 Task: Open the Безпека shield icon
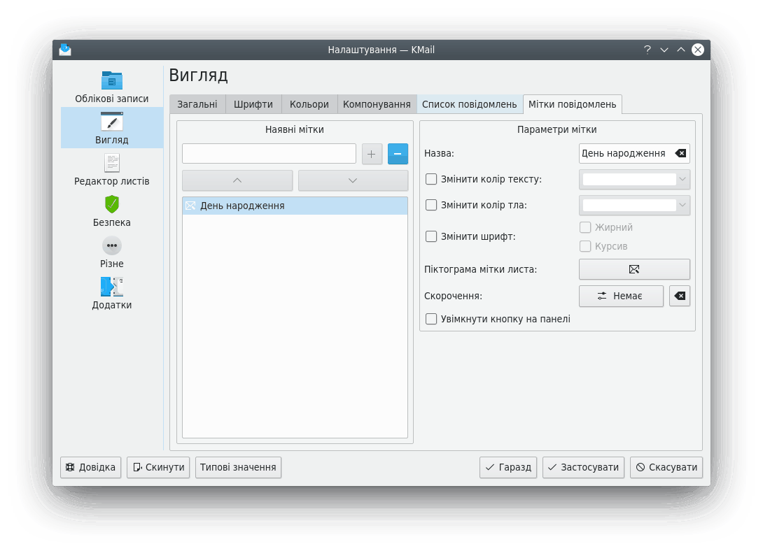click(x=112, y=204)
